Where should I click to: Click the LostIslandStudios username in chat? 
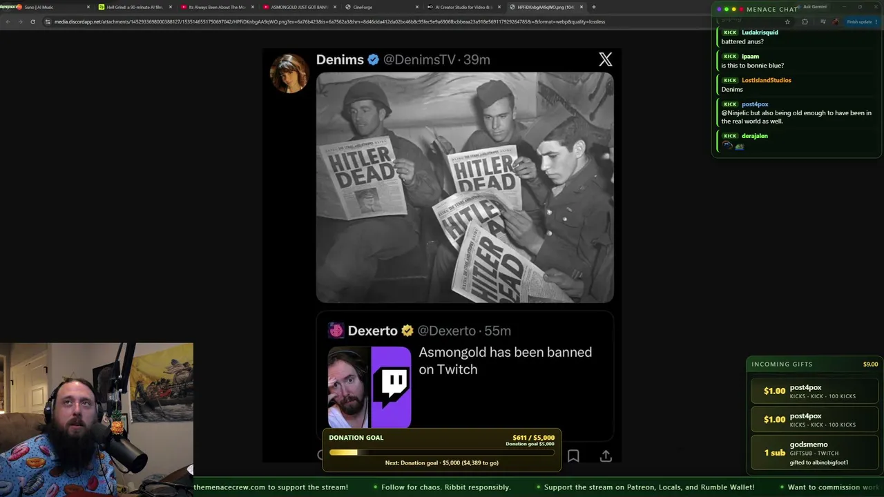[x=767, y=80]
